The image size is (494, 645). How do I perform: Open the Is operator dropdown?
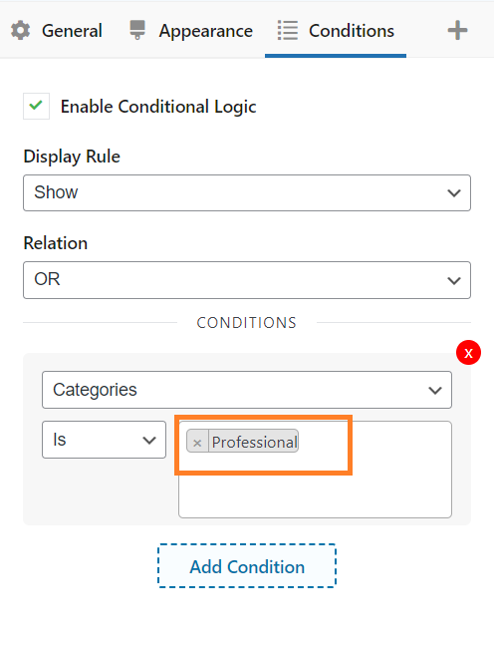(104, 440)
